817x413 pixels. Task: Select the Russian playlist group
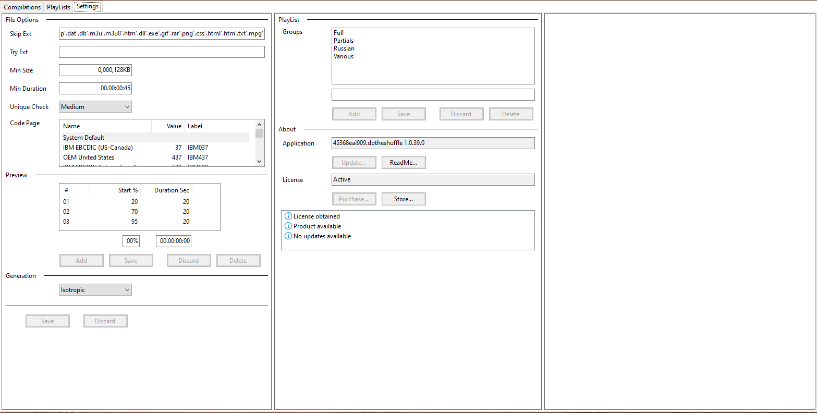click(x=344, y=48)
